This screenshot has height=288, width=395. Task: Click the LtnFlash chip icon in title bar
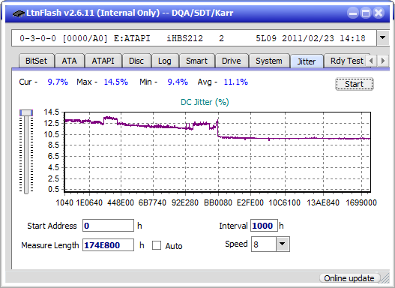[x=19, y=13]
